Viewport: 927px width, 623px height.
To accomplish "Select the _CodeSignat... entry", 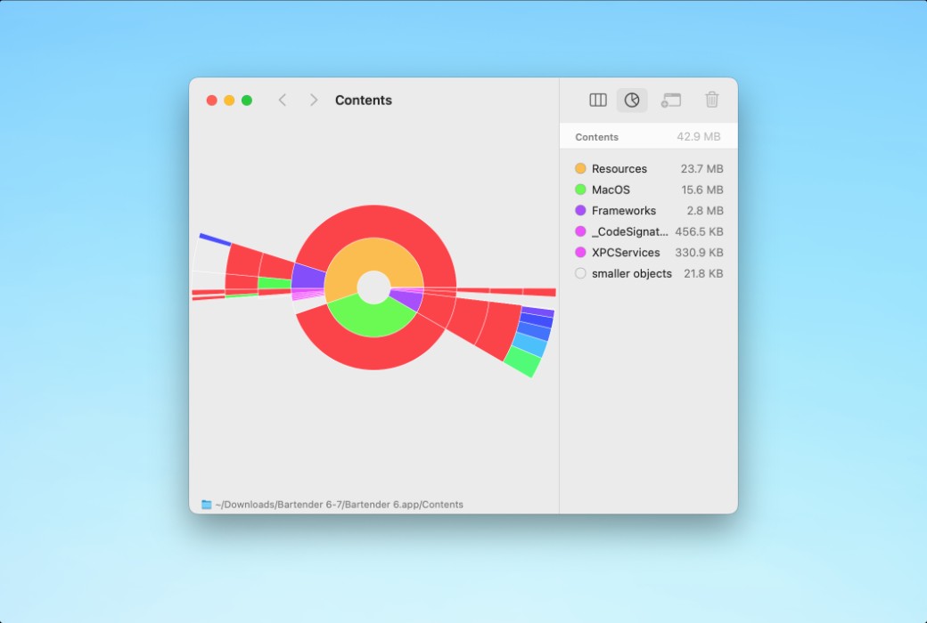I will pyautogui.click(x=649, y=231).
